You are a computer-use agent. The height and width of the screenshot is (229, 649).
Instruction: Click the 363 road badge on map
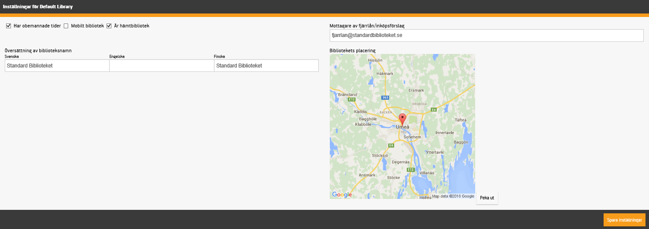point(385,98)
